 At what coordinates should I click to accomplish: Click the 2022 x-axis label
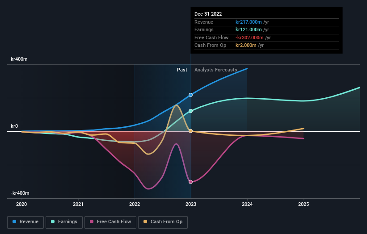pos(135,205)
